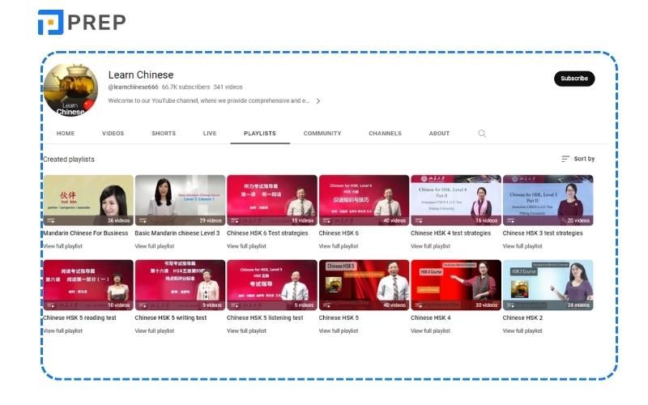The width and height of the screenshot is (648, 405).
Task: View full playlist under Chinese HSK 5
Action: pyautogui.click(x=339, y=331)
